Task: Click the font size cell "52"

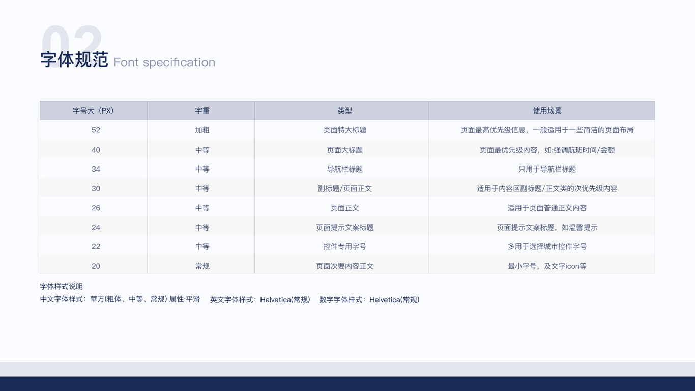Action: (96, 130)
